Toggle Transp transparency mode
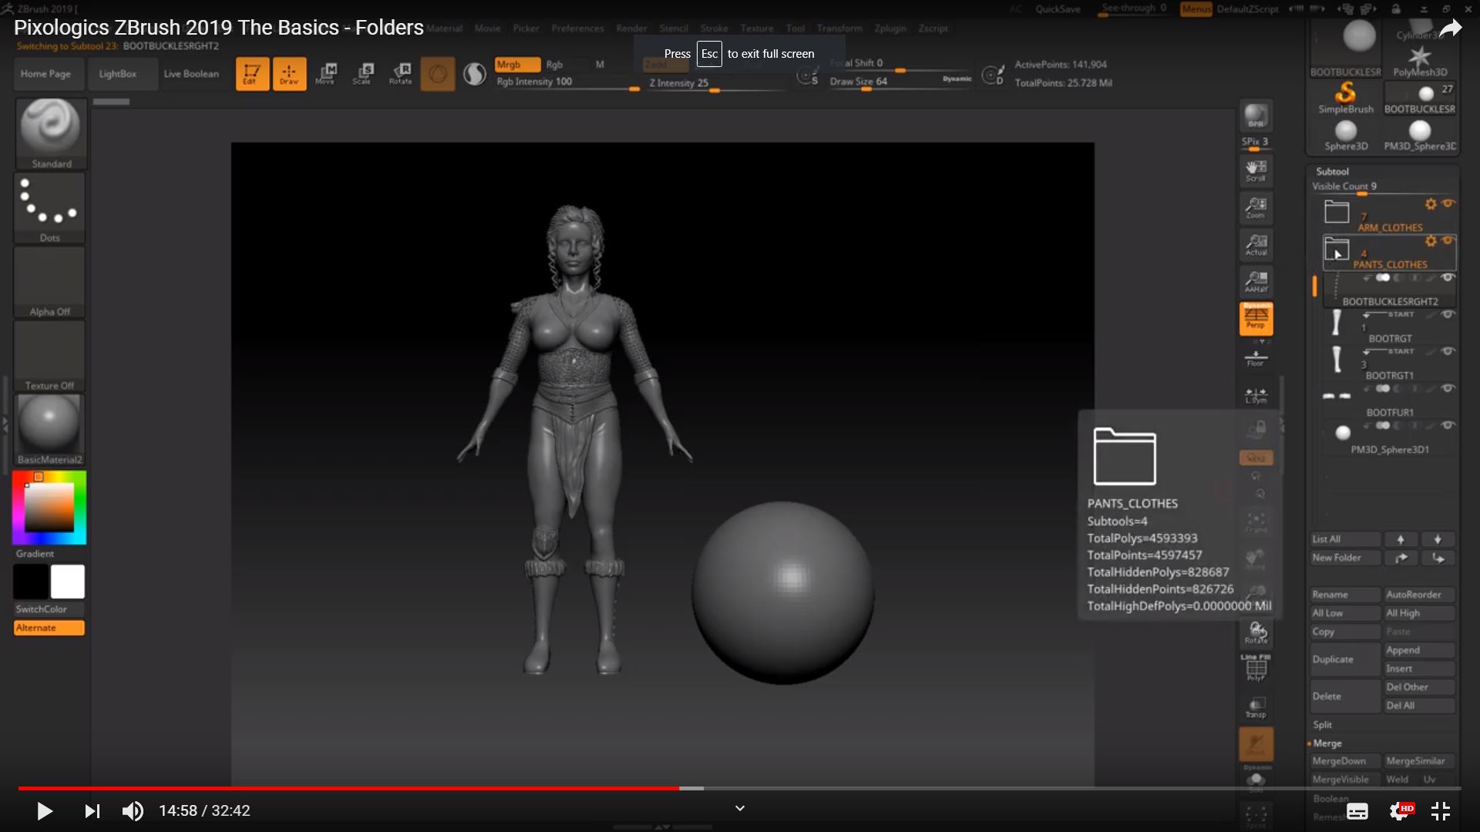 1256,707
